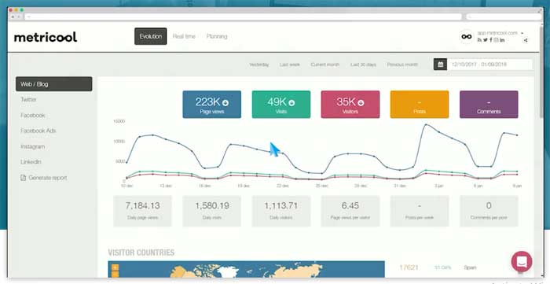The width and height of the screenshot is (550, 284).
Task: Open the Evolution tab
Action: [x=151, y=36]
